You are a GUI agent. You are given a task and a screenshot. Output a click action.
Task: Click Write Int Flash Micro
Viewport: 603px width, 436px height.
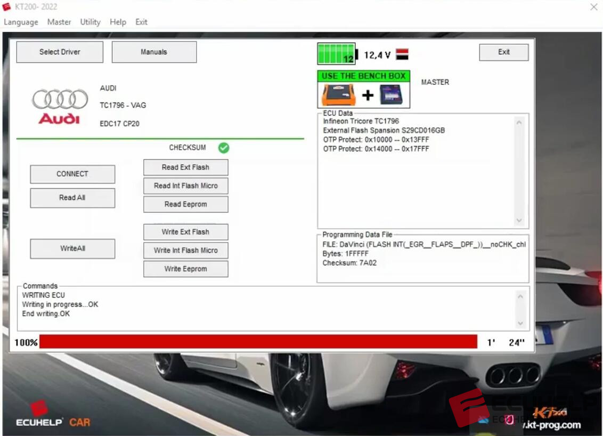click(x=186, y=251)
